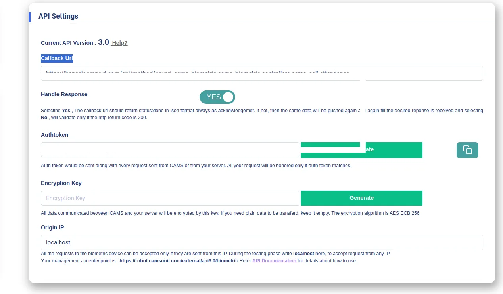Click the AES ECB 256 encryption description text
Screen dimensions: 503x294
230,213
